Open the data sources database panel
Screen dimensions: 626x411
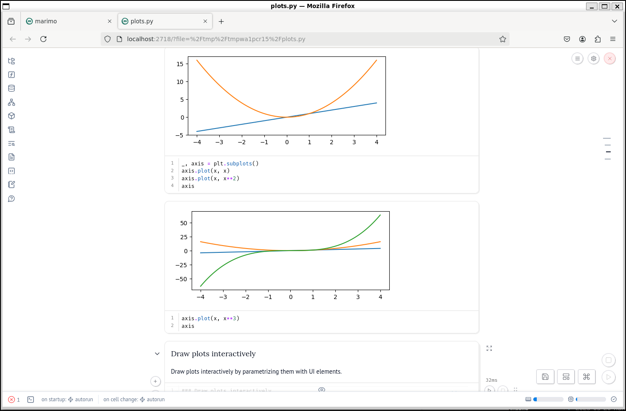click(x=11, y=88)
